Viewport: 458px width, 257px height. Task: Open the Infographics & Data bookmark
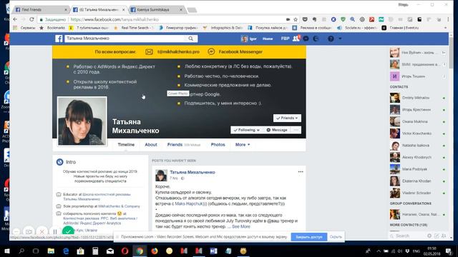click(223, 28)
